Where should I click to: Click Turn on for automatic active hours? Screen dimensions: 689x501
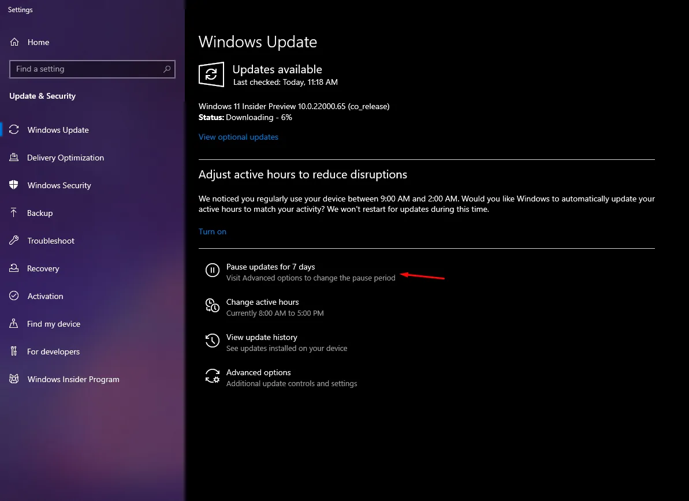212,231
